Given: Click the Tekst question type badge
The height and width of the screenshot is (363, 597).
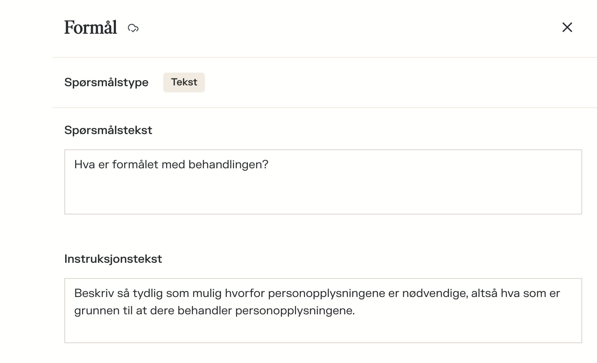Looking at the screenshot, I should (184, 82).
